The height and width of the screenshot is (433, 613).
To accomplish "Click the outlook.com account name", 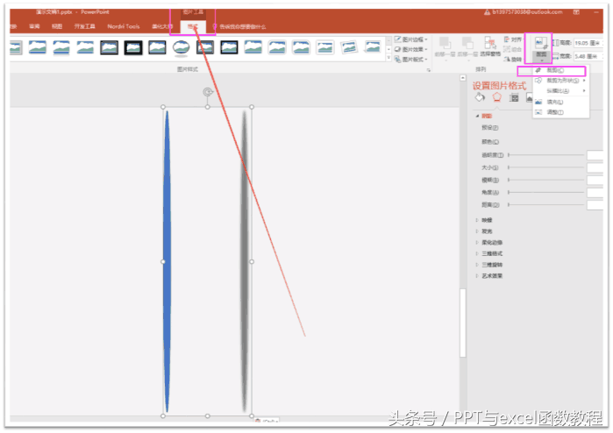I will pyautogui.click(x=527, y=12).
